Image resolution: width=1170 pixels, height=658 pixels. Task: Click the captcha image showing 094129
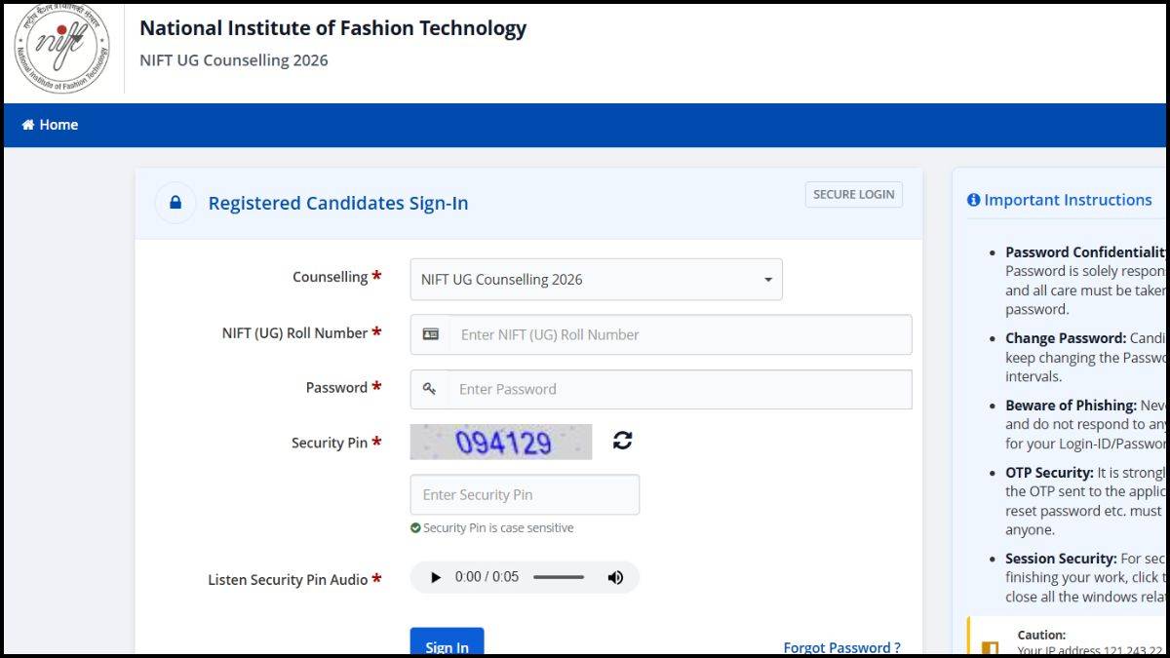[x=501, y=443]
